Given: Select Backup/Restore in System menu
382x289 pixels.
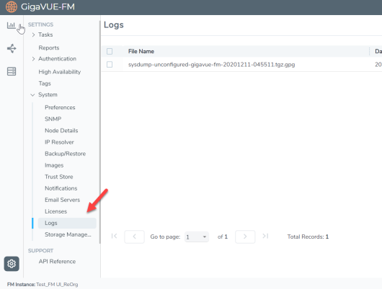Looking at the screenshot, I should [x=65, y=154].
